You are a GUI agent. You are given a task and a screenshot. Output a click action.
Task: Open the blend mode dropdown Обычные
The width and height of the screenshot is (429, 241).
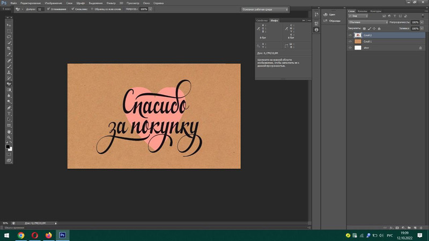(368, 22)
